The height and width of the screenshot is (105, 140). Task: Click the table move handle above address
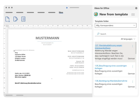(x=14, y=51)
